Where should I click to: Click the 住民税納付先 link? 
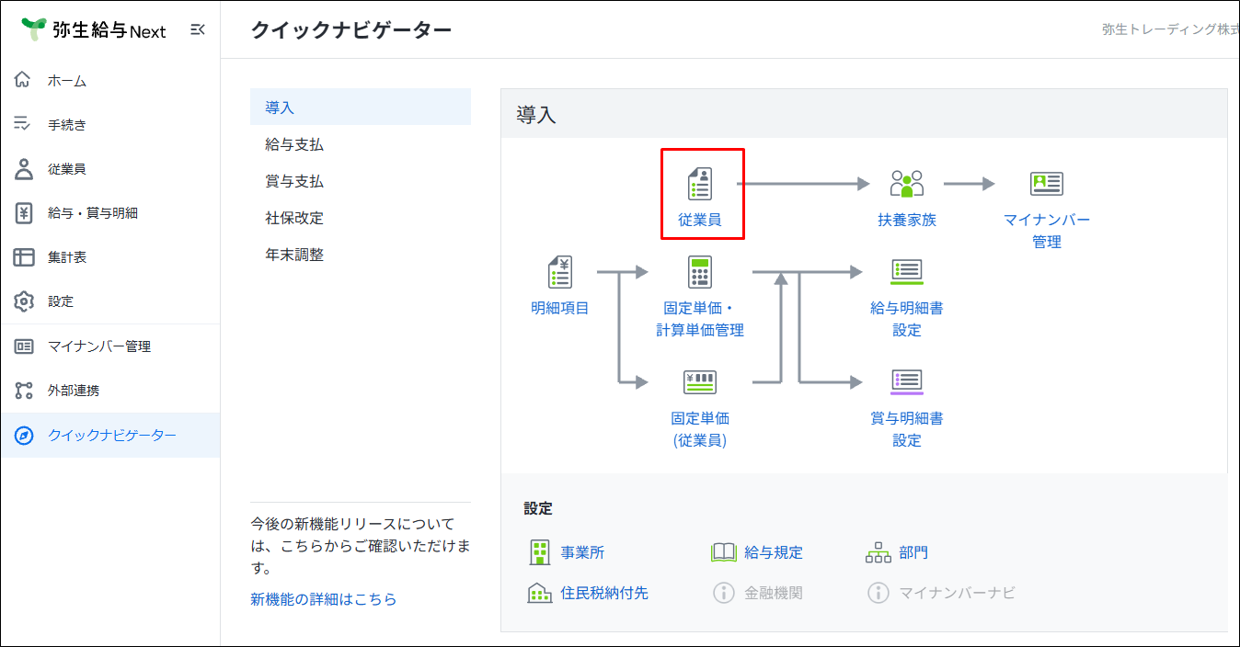pos(603,593)
